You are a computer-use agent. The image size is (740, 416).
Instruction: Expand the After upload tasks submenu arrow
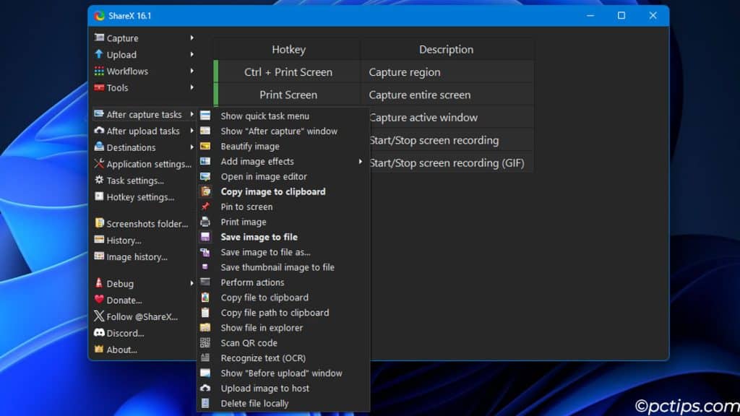(x=192, y=131)
